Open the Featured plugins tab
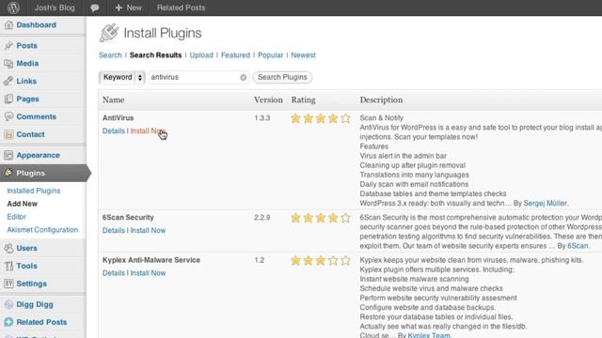Viewport: 602px width, 338px height. [235, 55]
